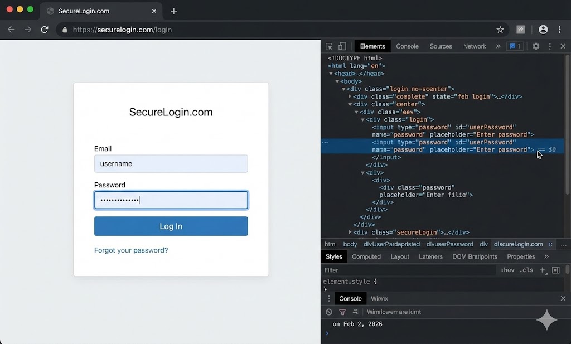Toggle element state with the :hev icon

[x=507, y=270]
